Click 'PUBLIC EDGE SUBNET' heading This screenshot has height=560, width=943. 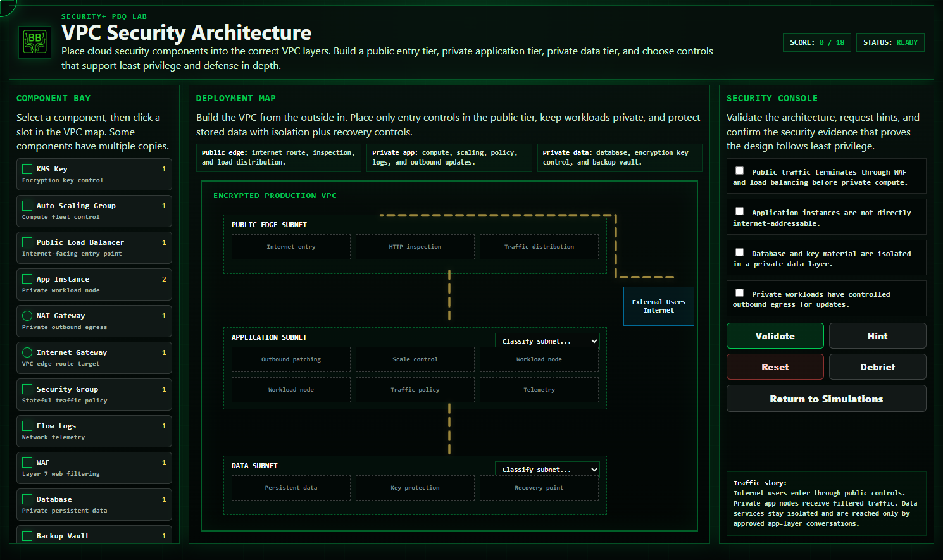click(269, 225)
